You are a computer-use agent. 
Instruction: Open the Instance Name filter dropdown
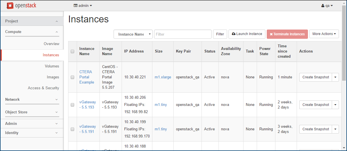(x=133, y=34)
